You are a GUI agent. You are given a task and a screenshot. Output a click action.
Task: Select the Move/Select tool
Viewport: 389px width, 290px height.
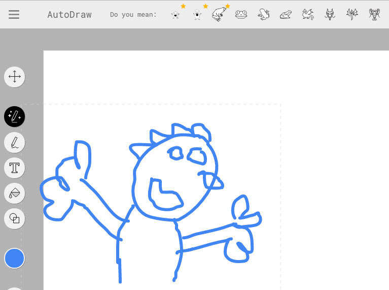point(14,77)
